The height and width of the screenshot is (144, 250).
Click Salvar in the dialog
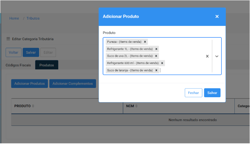point(212,93)
